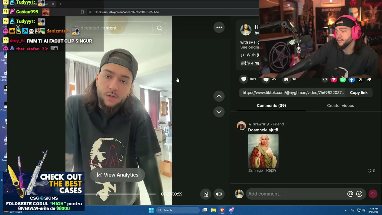Open the three-dot more options menu
The height and width of the screenshot is (215, 382).
219,27
